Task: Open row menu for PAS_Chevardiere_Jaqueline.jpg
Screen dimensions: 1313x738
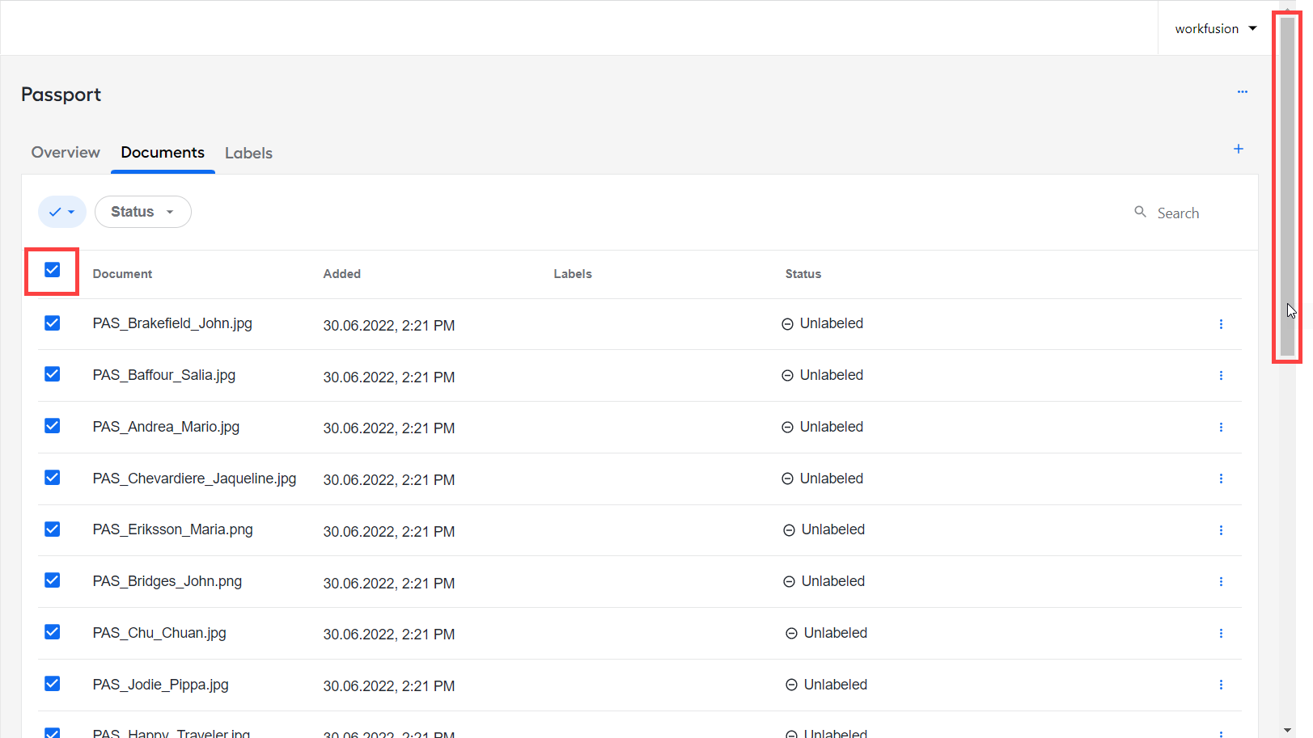Action: (1221, 479)
